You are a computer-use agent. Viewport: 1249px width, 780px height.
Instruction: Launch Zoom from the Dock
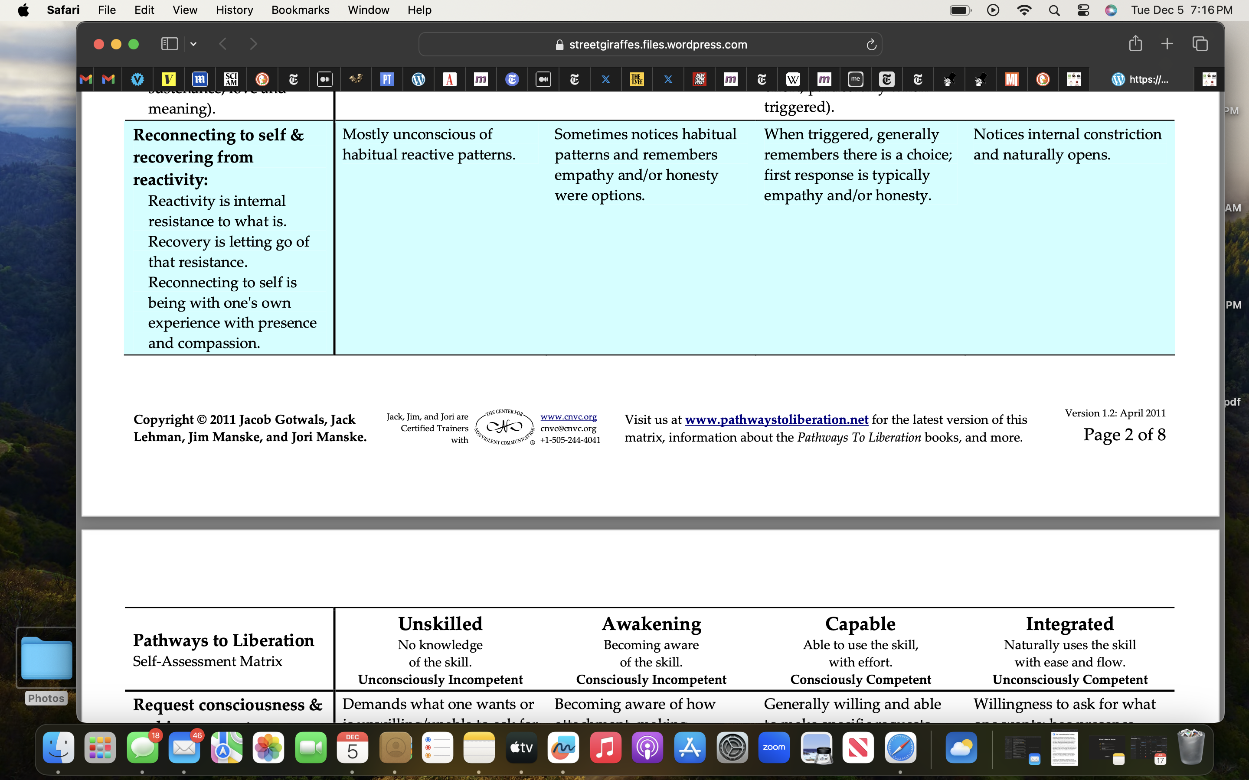click(x=774, y=747)
